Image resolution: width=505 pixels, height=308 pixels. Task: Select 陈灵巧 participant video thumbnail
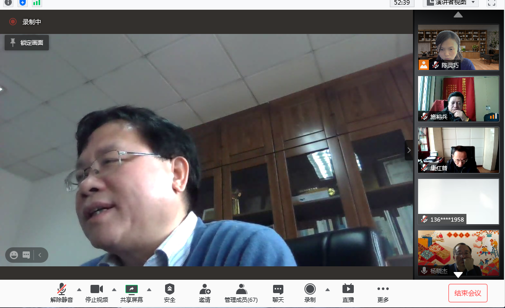click(458, 47)
